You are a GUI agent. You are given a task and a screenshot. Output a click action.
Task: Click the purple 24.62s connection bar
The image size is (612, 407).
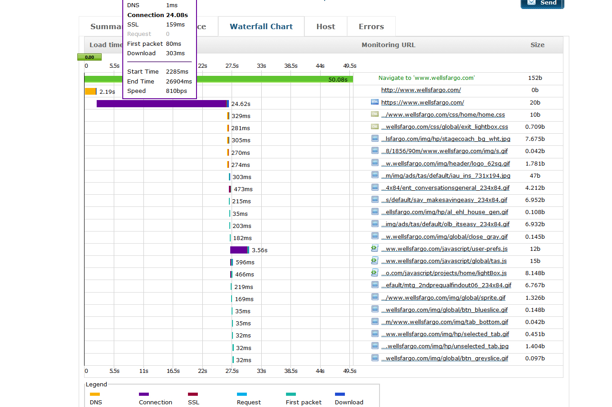tap(161, 104)
